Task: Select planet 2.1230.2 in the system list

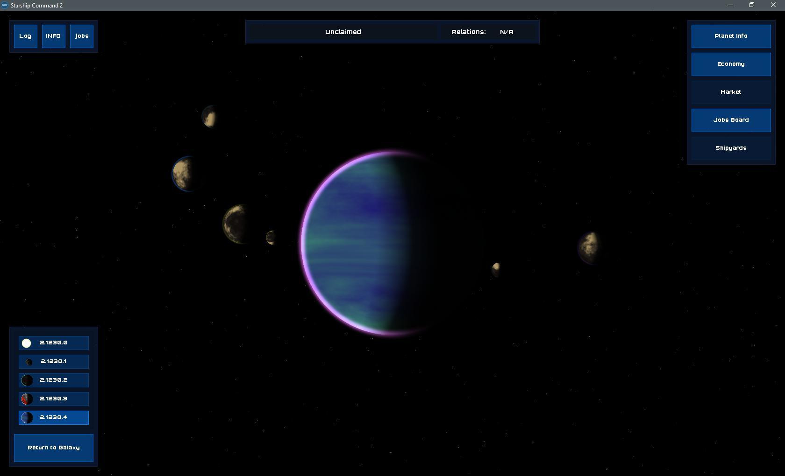Action: pyautogui.click(x=54, y=380)
